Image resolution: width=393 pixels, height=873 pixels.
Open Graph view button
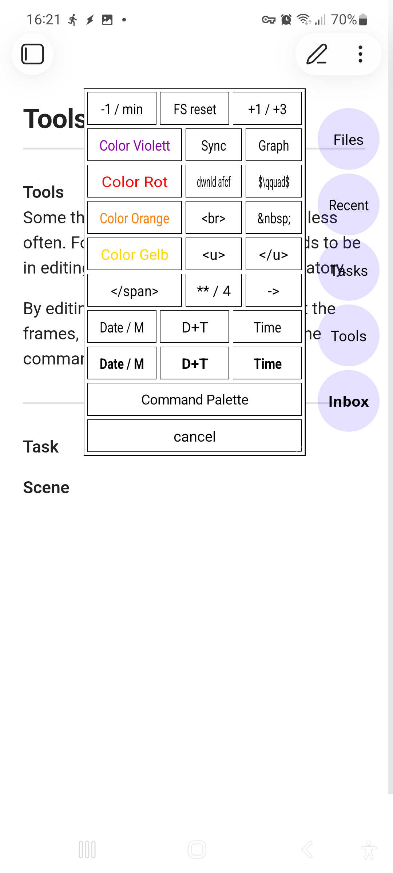coord(274,145)
